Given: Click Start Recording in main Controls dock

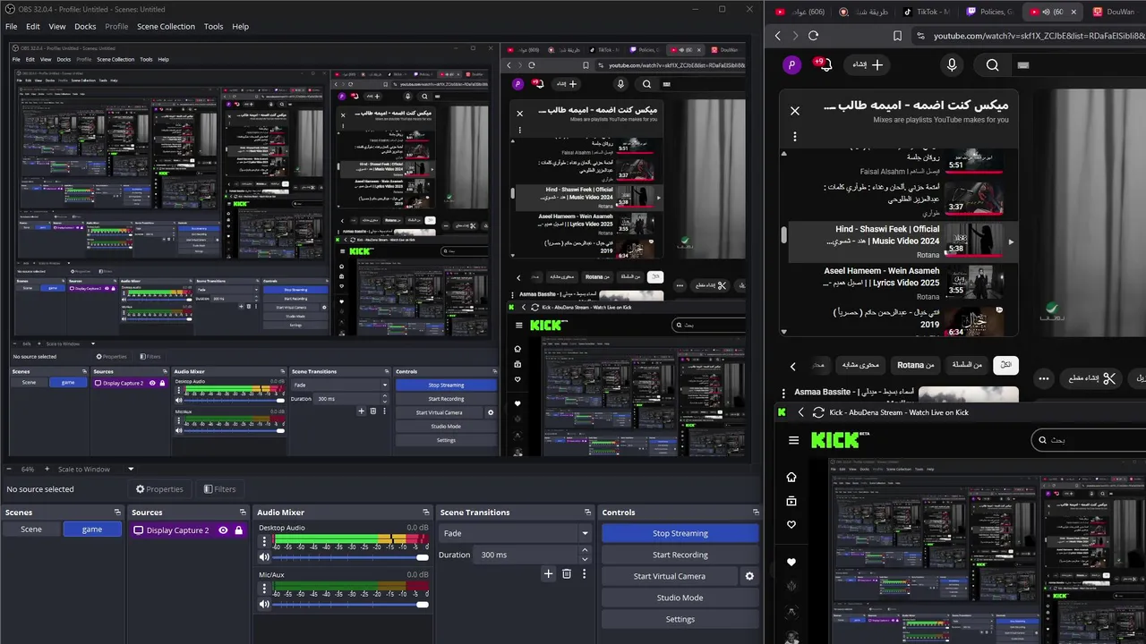Looking at the screenshot, I should coord(680,555).
